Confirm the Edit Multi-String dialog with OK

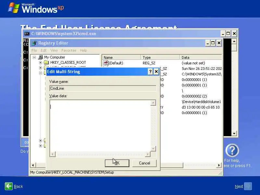(117, 163)
